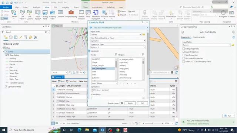Click Open History link
Screen dimensions: 237x133
(x=203, y=124)
